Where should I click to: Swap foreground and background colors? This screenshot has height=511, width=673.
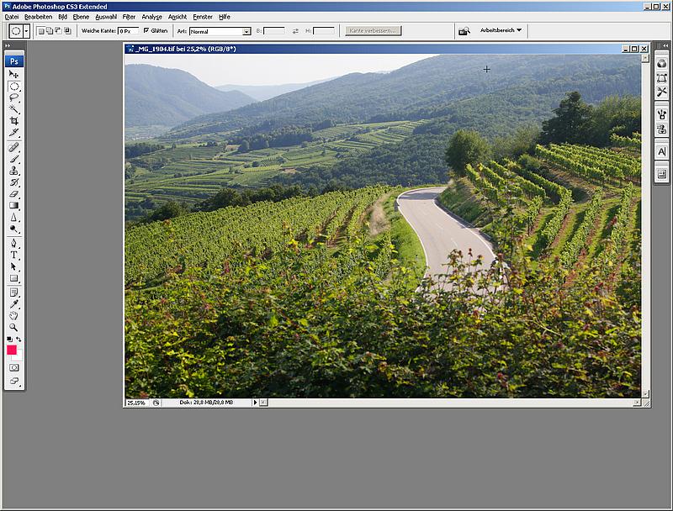coord(19,339)
